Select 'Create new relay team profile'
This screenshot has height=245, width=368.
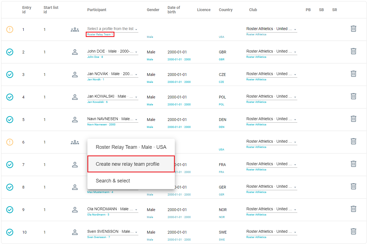click(x=131, y=164)
